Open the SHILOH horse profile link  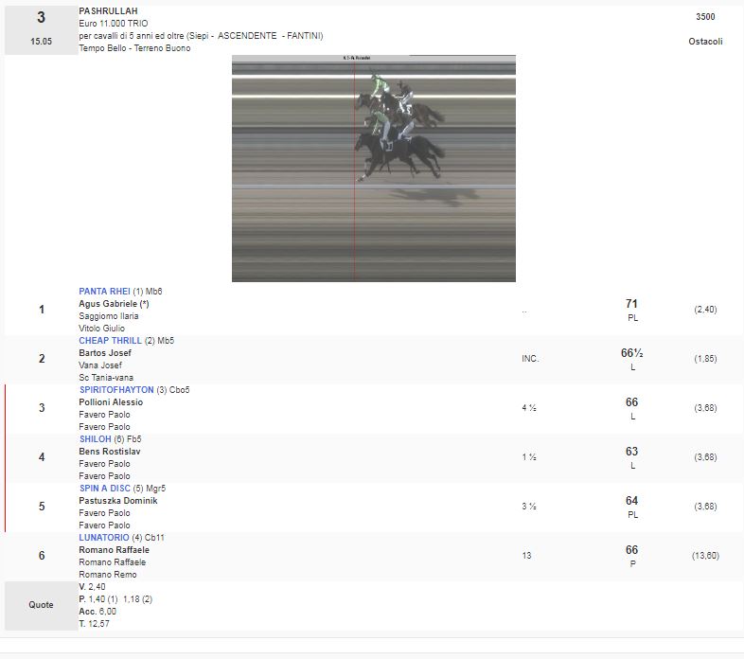[96, 439]
